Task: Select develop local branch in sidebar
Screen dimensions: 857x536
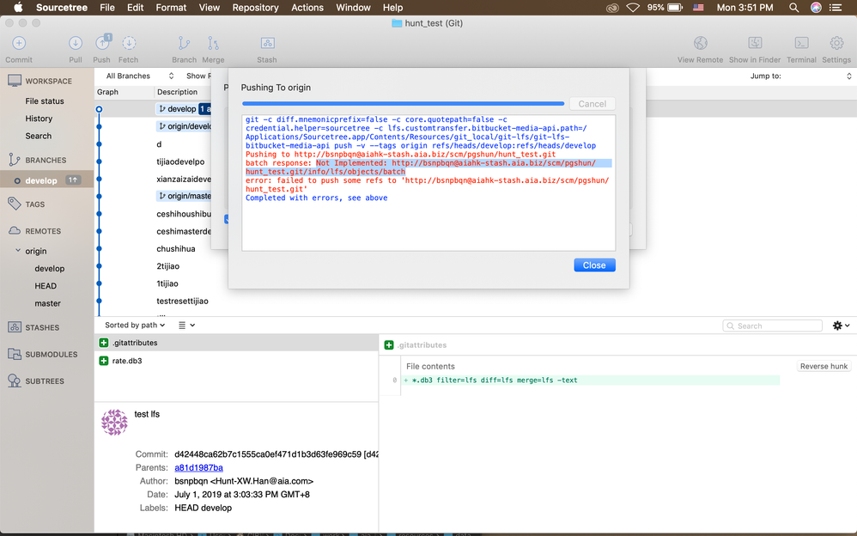Action: 47,180
